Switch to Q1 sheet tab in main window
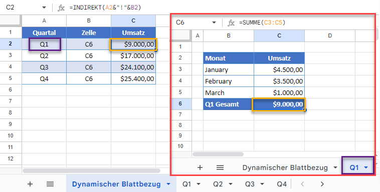Image resolution: width=380 pixels, height=192 pixels. [186, 184]
